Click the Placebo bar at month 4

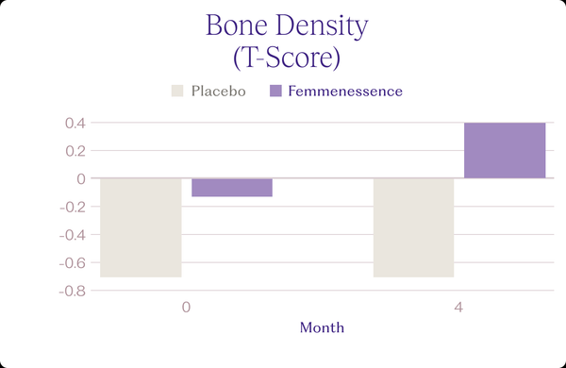click(x=414, y=227)
